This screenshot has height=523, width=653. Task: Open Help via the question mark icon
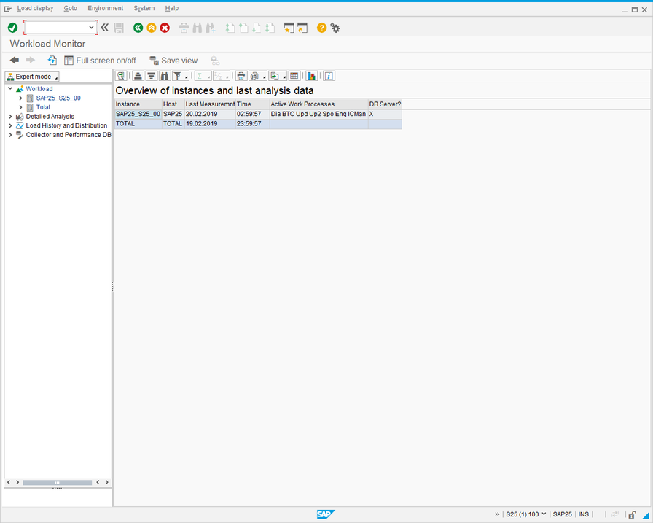[321, 28]
